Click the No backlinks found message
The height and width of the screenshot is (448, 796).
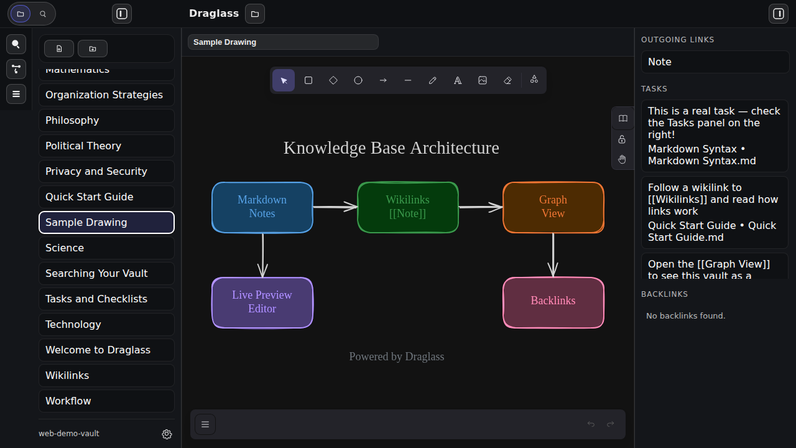coord(686,316)
